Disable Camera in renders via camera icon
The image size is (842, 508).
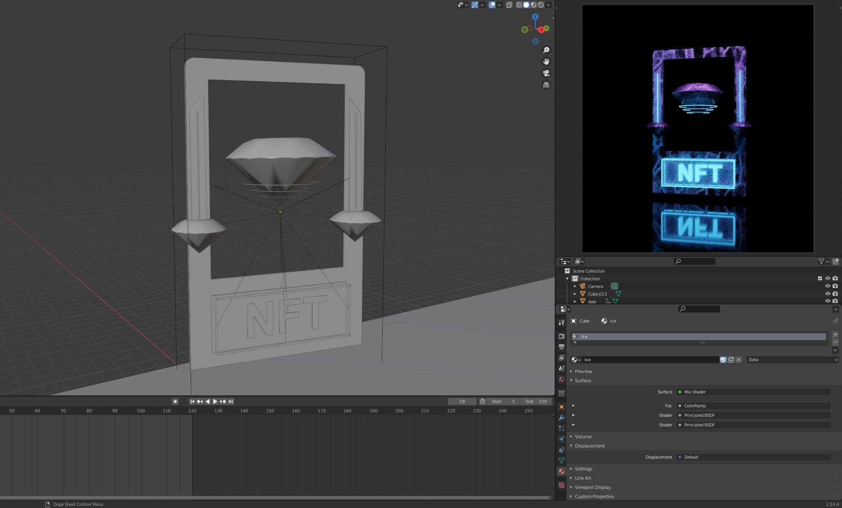pyautogui.click(x=835, y=286)
